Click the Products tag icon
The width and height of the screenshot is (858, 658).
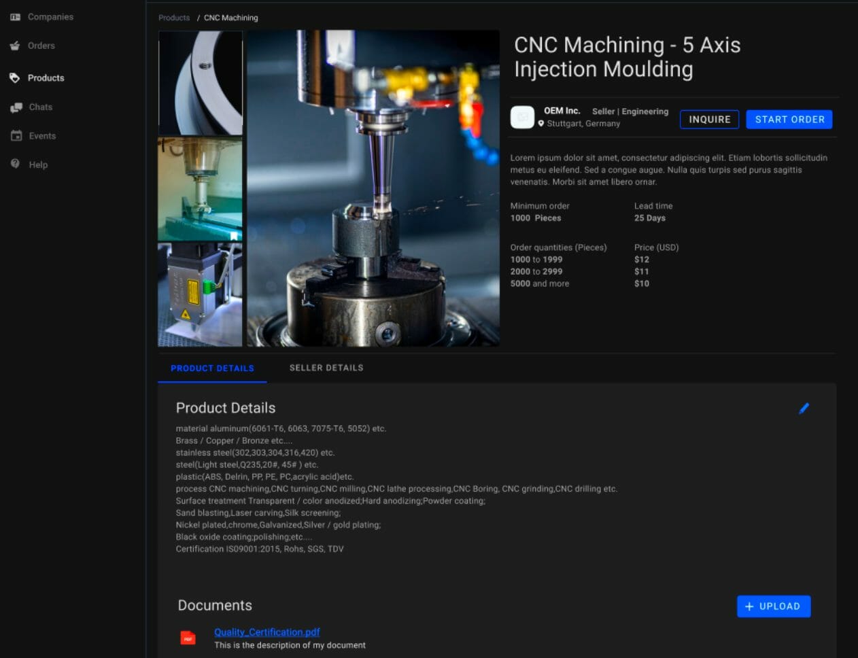(15, 78)
